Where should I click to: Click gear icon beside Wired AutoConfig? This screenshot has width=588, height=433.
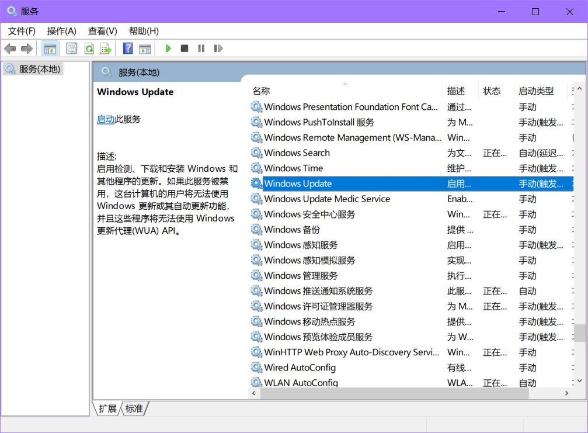[x=256, y=368]
